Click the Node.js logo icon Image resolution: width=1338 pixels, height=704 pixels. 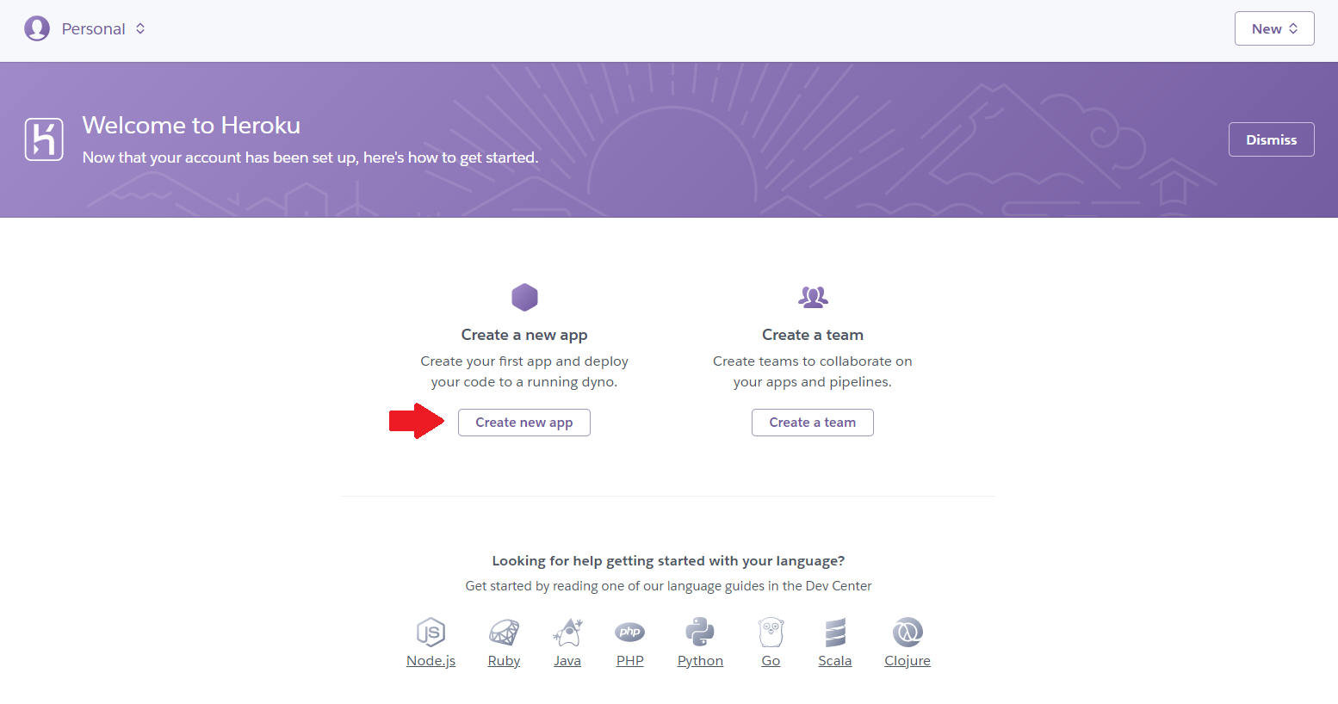click(x=431, y=633)
